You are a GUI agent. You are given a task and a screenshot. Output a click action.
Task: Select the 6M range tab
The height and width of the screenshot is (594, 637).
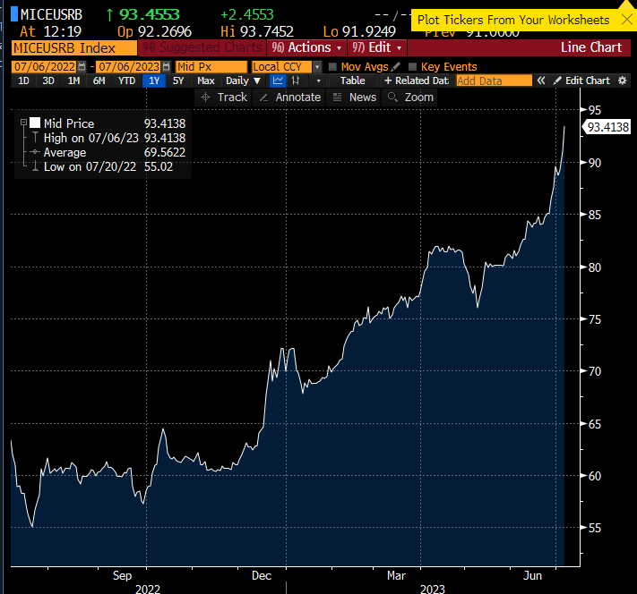tap(99, 81)
